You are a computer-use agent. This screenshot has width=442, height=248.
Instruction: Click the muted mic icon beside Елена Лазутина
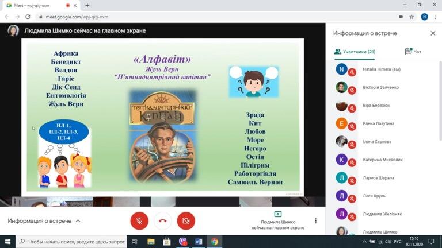point(352,127)
